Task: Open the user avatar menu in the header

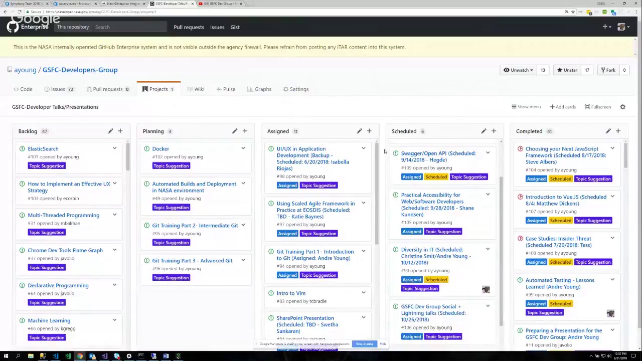Action: pos(623,27)
